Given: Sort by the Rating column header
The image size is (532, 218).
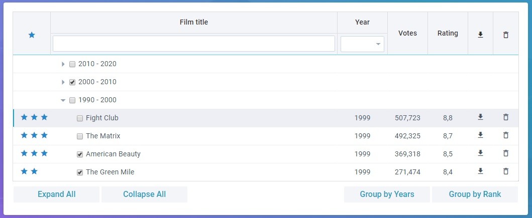Looking at the screenshot, I should [x=448, y=34].
